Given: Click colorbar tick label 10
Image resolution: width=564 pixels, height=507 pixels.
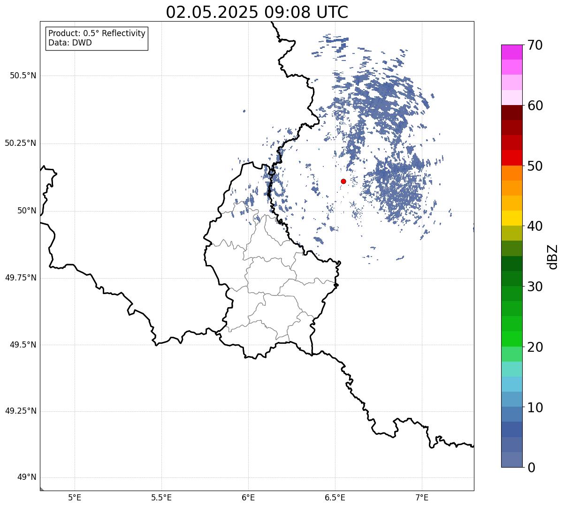Looking at the screenshot, I should click(535, 407).
